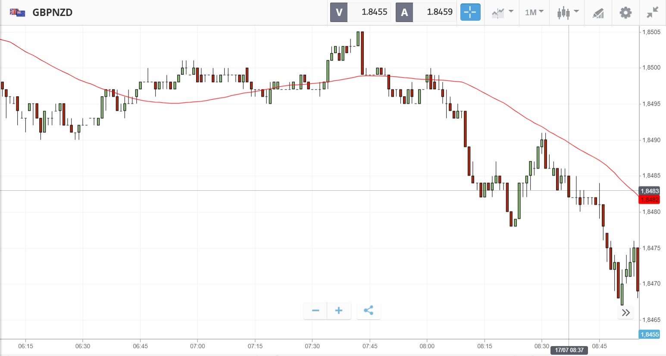Open the compare chart dropdown
The height and width of the screenshot is (356, 666).
(x=502, y=13)
